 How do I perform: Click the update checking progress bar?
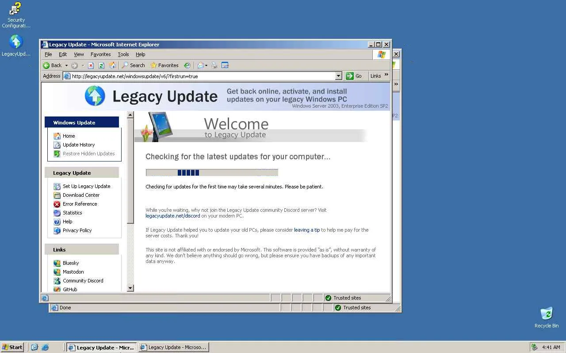point(212,173)
